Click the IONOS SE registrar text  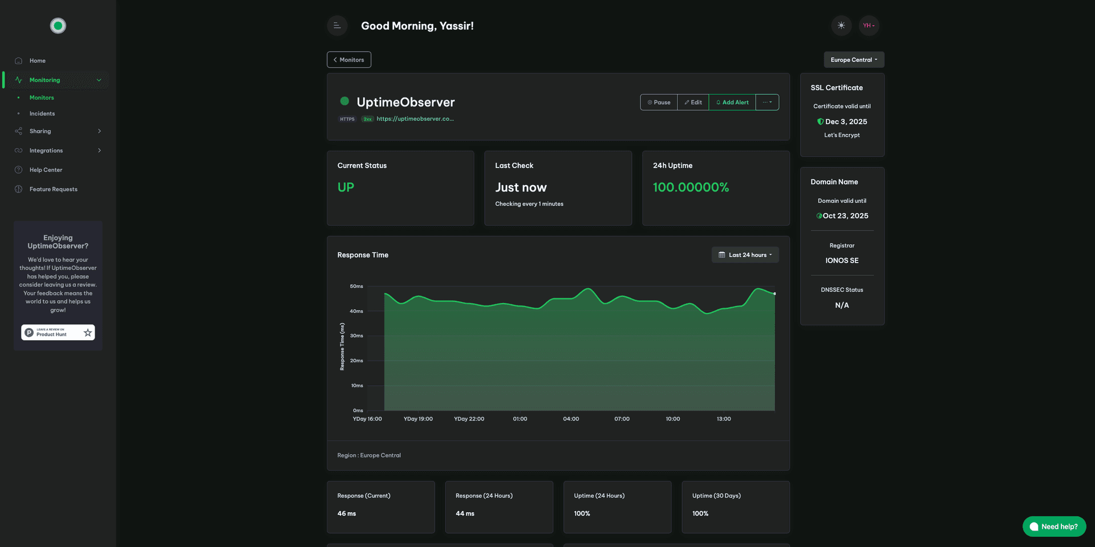click(842, 260)
